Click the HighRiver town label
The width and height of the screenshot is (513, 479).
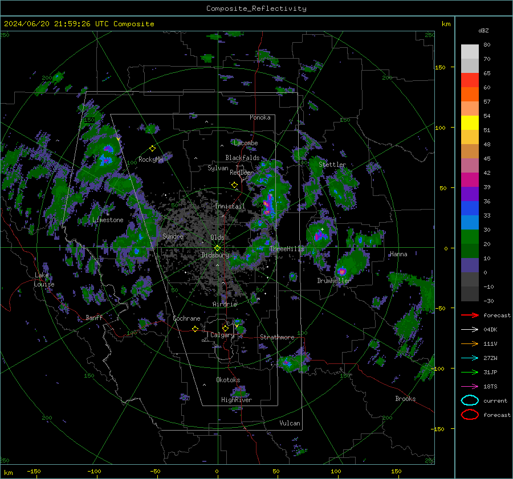click(x=237, y=400)
